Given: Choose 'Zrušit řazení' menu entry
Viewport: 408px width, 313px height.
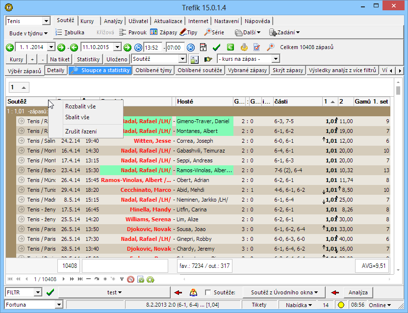Looking at the screenshot, I should tap(80, 131).
